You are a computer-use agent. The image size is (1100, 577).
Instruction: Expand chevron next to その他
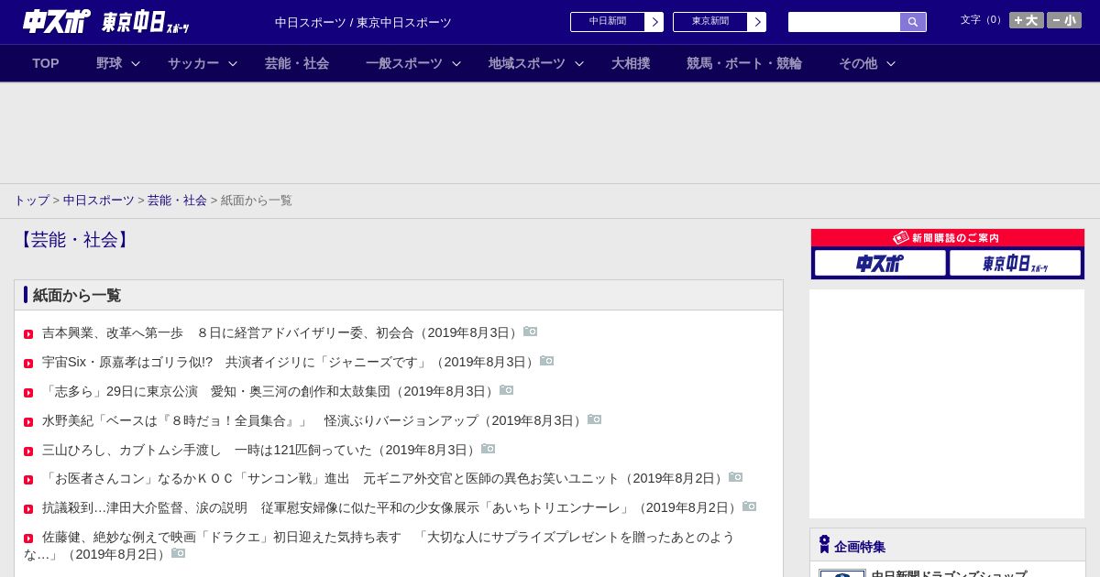click(891, 64)
